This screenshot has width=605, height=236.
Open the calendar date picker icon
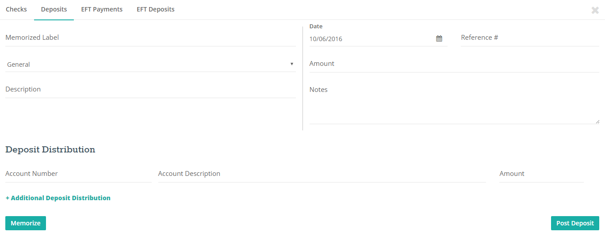(x=439, y=39)
